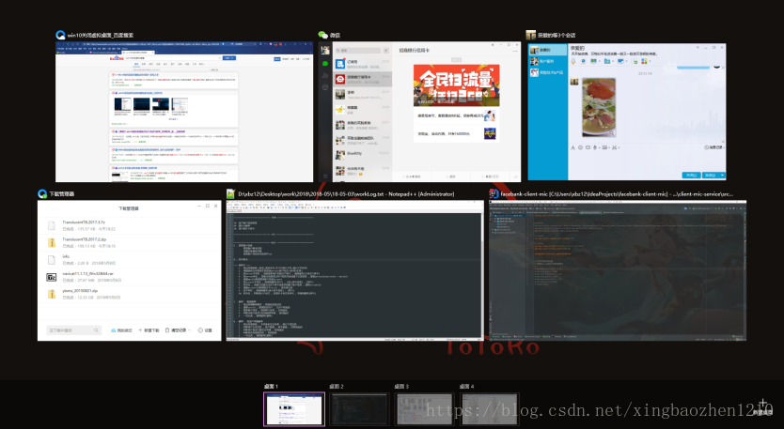Screen dimensions: 784x429
Task: Start a video call from QQ chat toolbar
Action: [x=584, y=61]
